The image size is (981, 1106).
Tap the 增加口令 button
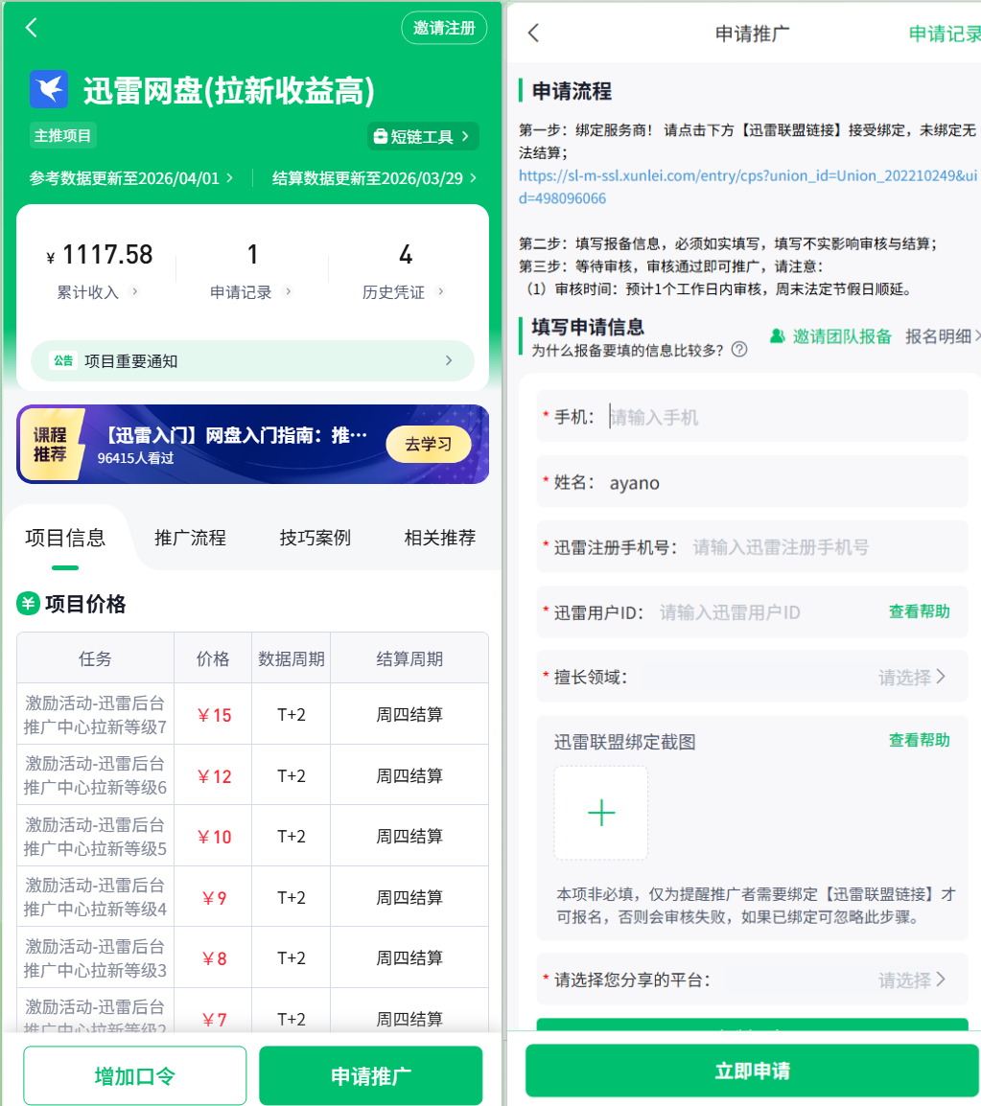point(135,1075)
